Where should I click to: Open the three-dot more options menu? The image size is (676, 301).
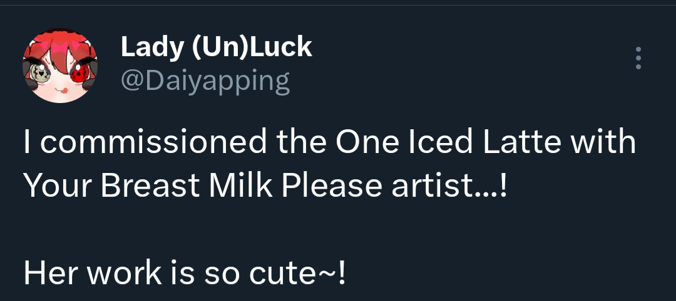[638, 58]
